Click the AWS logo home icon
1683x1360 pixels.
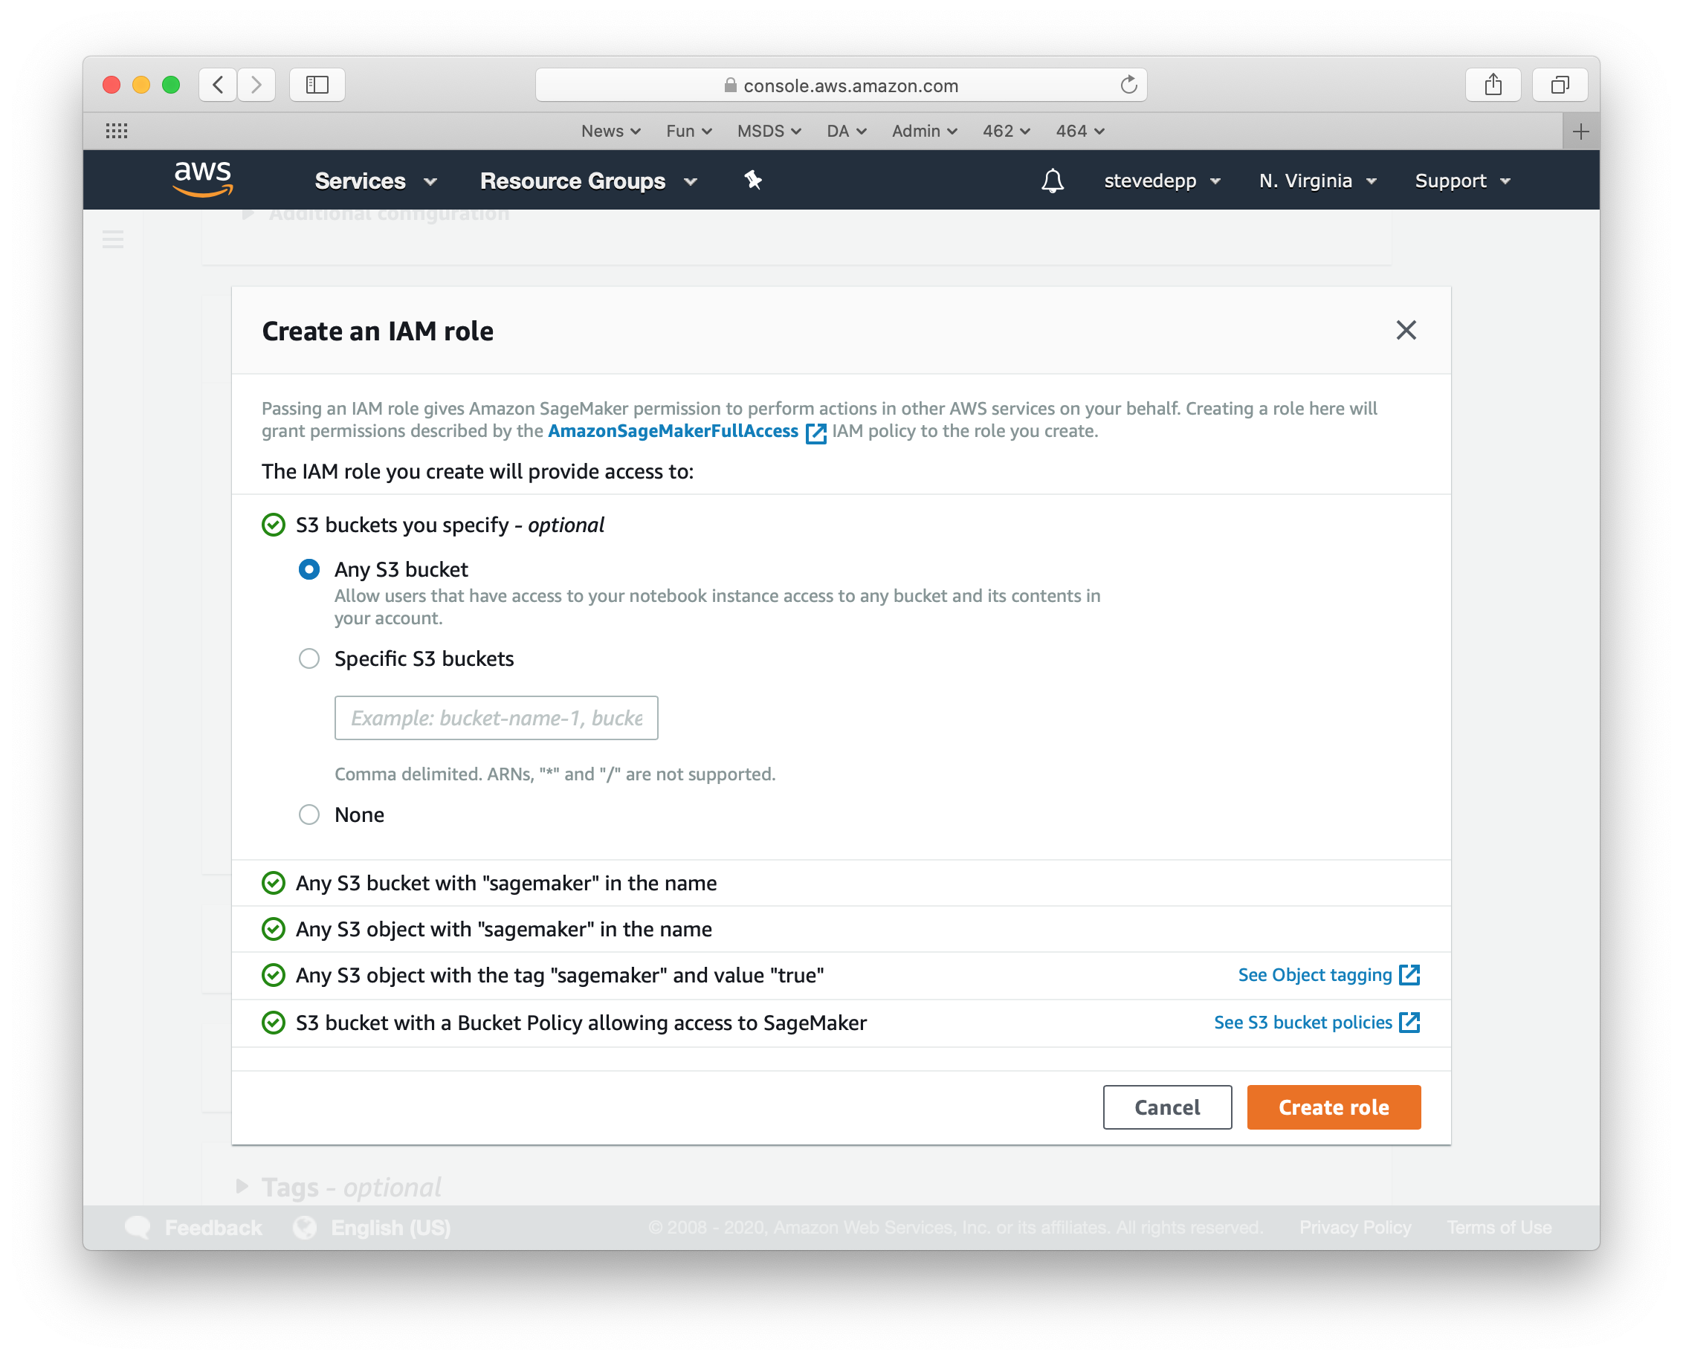[203, 179]
